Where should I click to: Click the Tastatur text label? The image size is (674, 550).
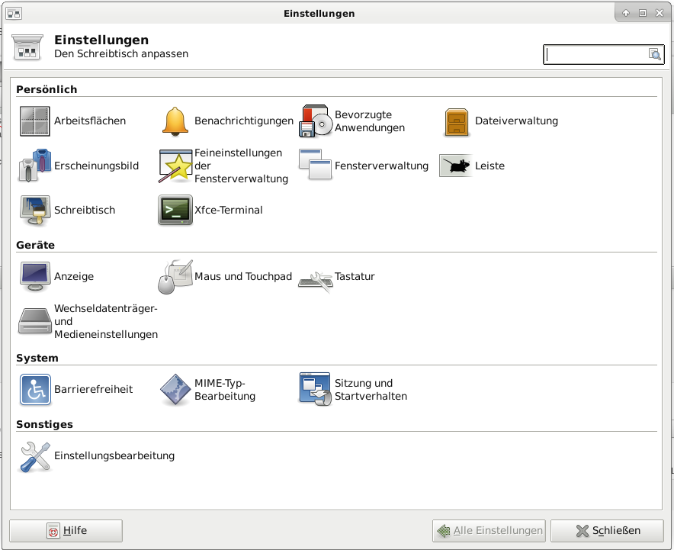355,276
